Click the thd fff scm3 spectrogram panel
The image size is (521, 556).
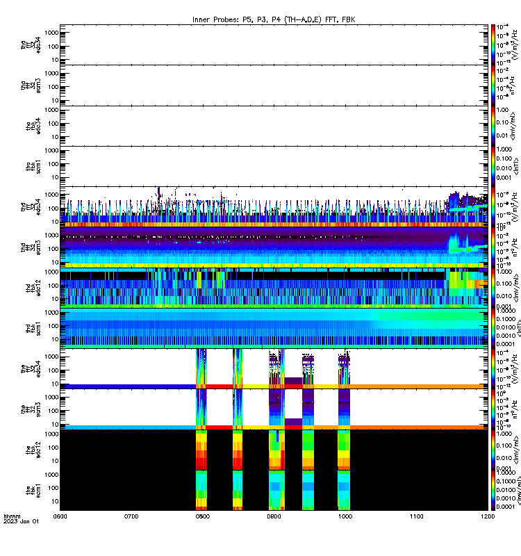274,247
